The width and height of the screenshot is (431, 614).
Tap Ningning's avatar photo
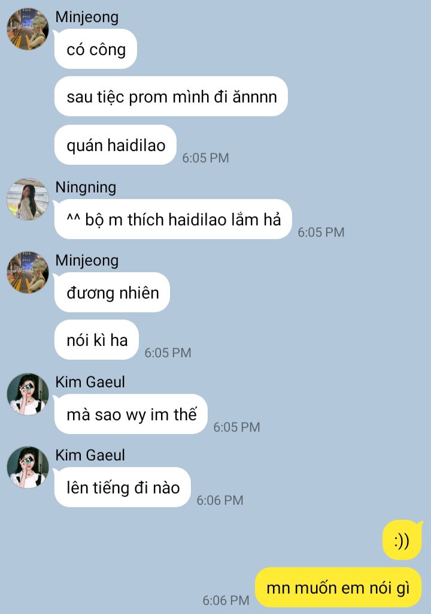[x=28, y=199]
